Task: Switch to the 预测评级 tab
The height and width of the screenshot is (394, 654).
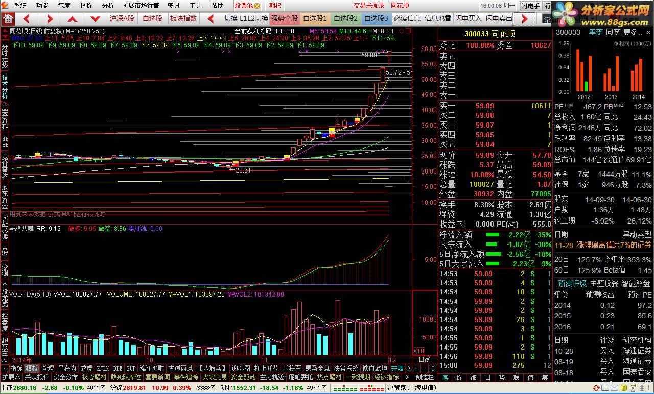Action: point(572,284)
